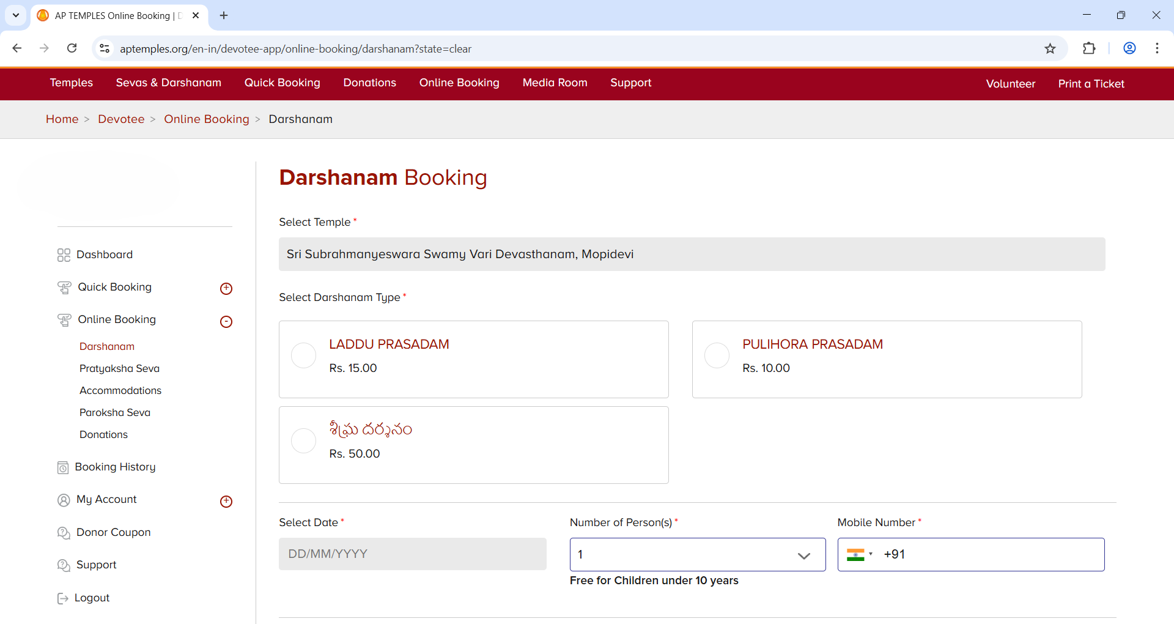Open the India flag country code selector
This screenshot has height=624, width=1174.
click(x=859, y=555)
